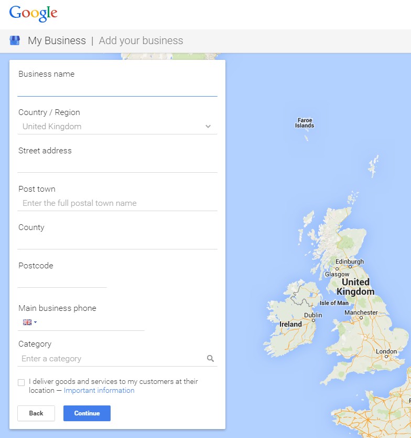Click the Google logo
This screenshot has height=438, width=411.
[33, 14]
